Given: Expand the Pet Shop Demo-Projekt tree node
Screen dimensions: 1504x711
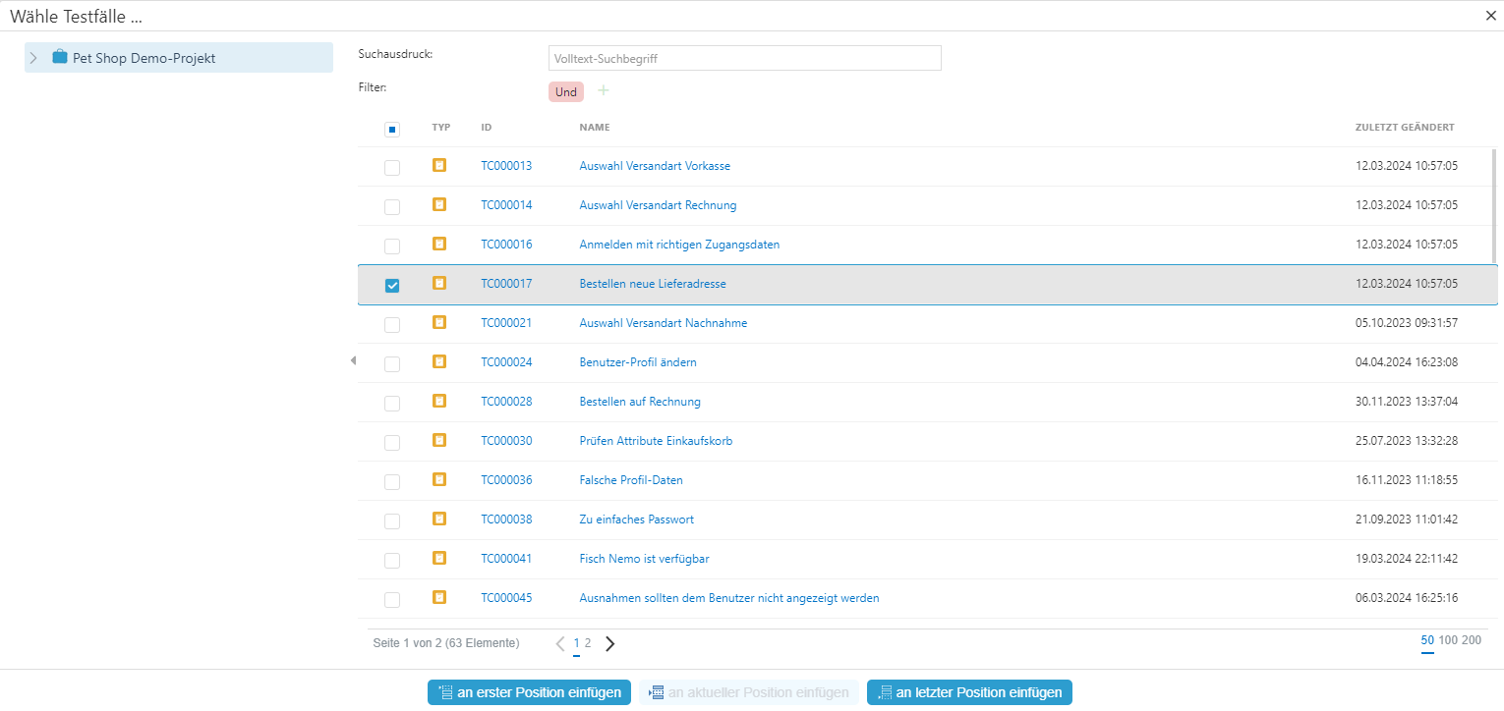Looking at the screenshot, I should click(33, 58).
